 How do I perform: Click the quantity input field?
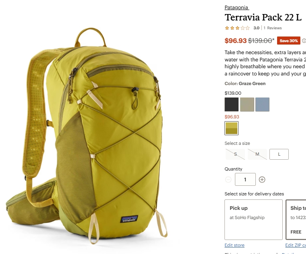(x=245, y=179)
